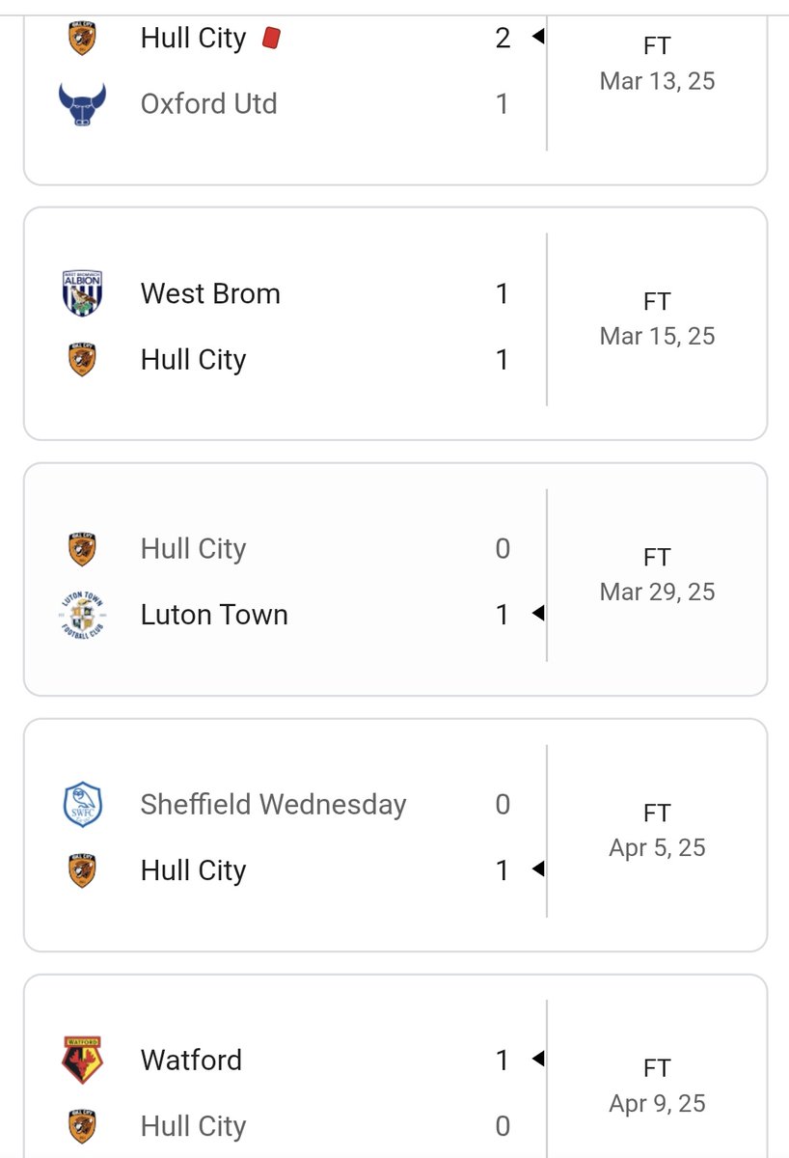Image resolution: width=789 pixels, height=1158 pixels.
Task: Click Hull City crest in West Brom match
Action: point(82,359)
